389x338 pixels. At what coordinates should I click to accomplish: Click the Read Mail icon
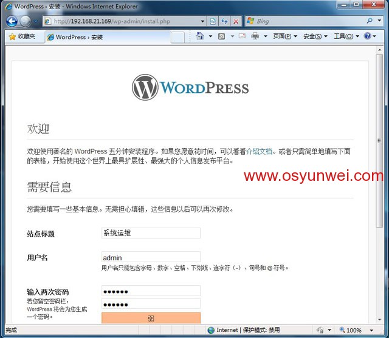tap(242, 36)
